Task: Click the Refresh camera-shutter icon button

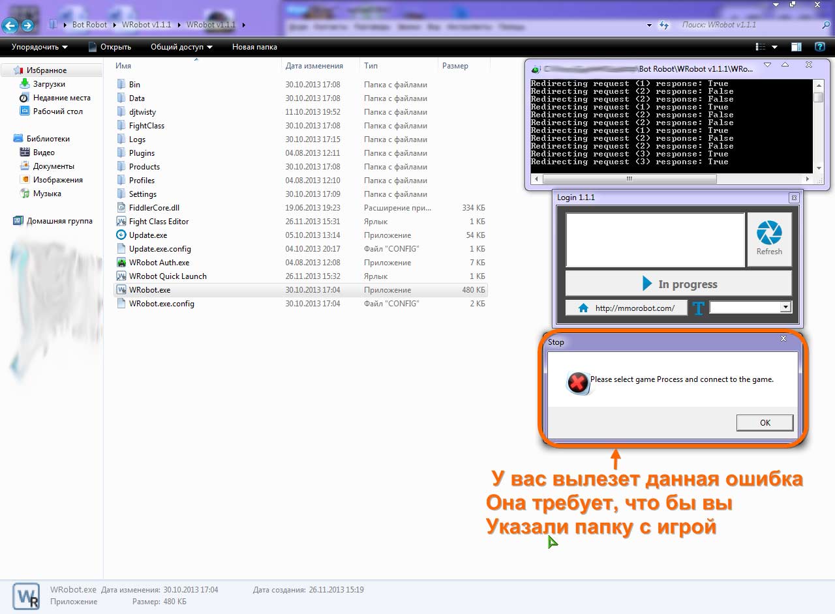Action: coord(769,239)
